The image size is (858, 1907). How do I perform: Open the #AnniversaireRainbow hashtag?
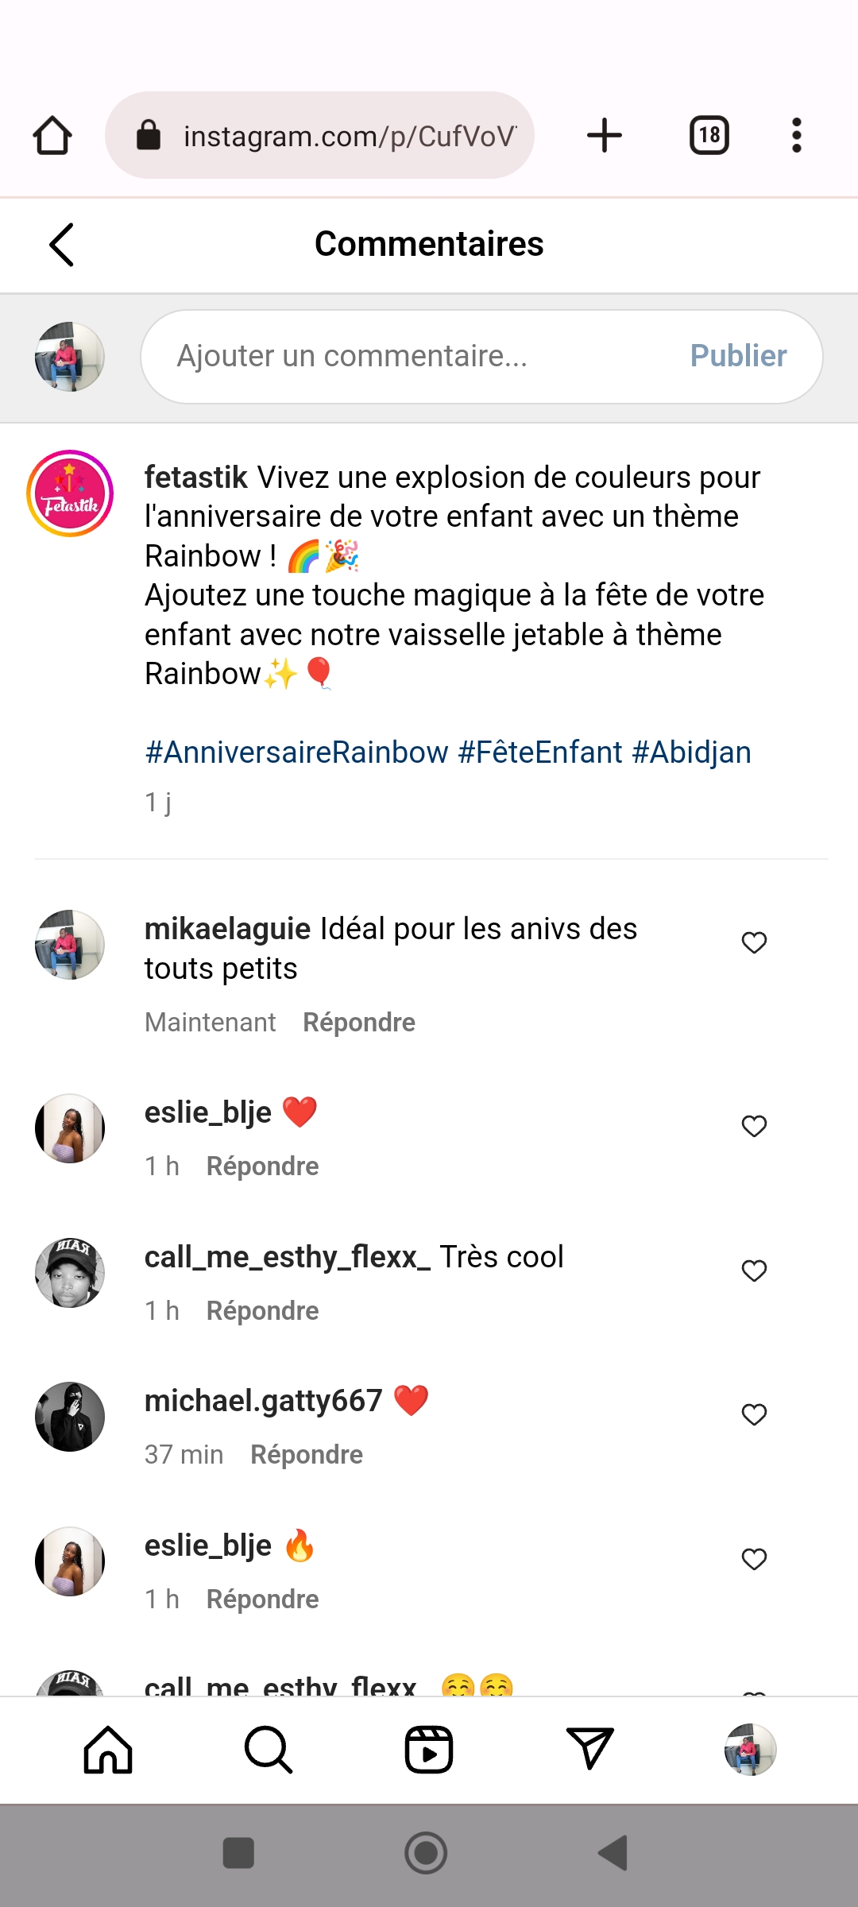(296, 752)
